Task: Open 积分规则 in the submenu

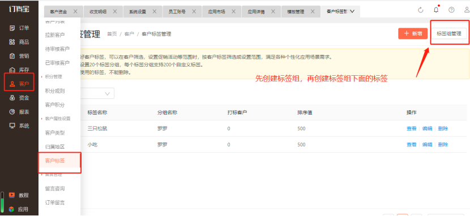Action: (55, 91)
